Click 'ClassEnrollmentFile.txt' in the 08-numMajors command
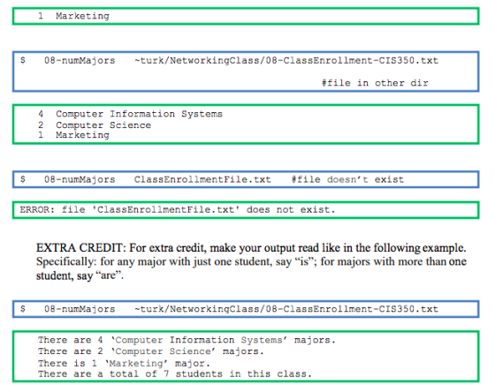The height and width of the screenshot is (385, 495). coord(202,179)
